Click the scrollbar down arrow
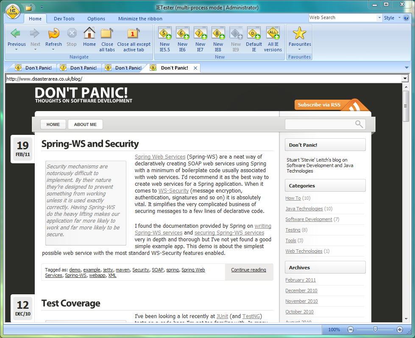Screen dimensions: 415x338 click(406, 319)
